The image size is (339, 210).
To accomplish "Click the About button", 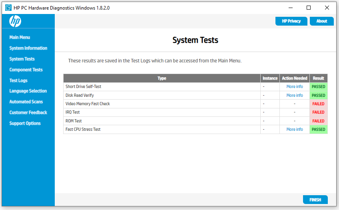I will (321, 21).
